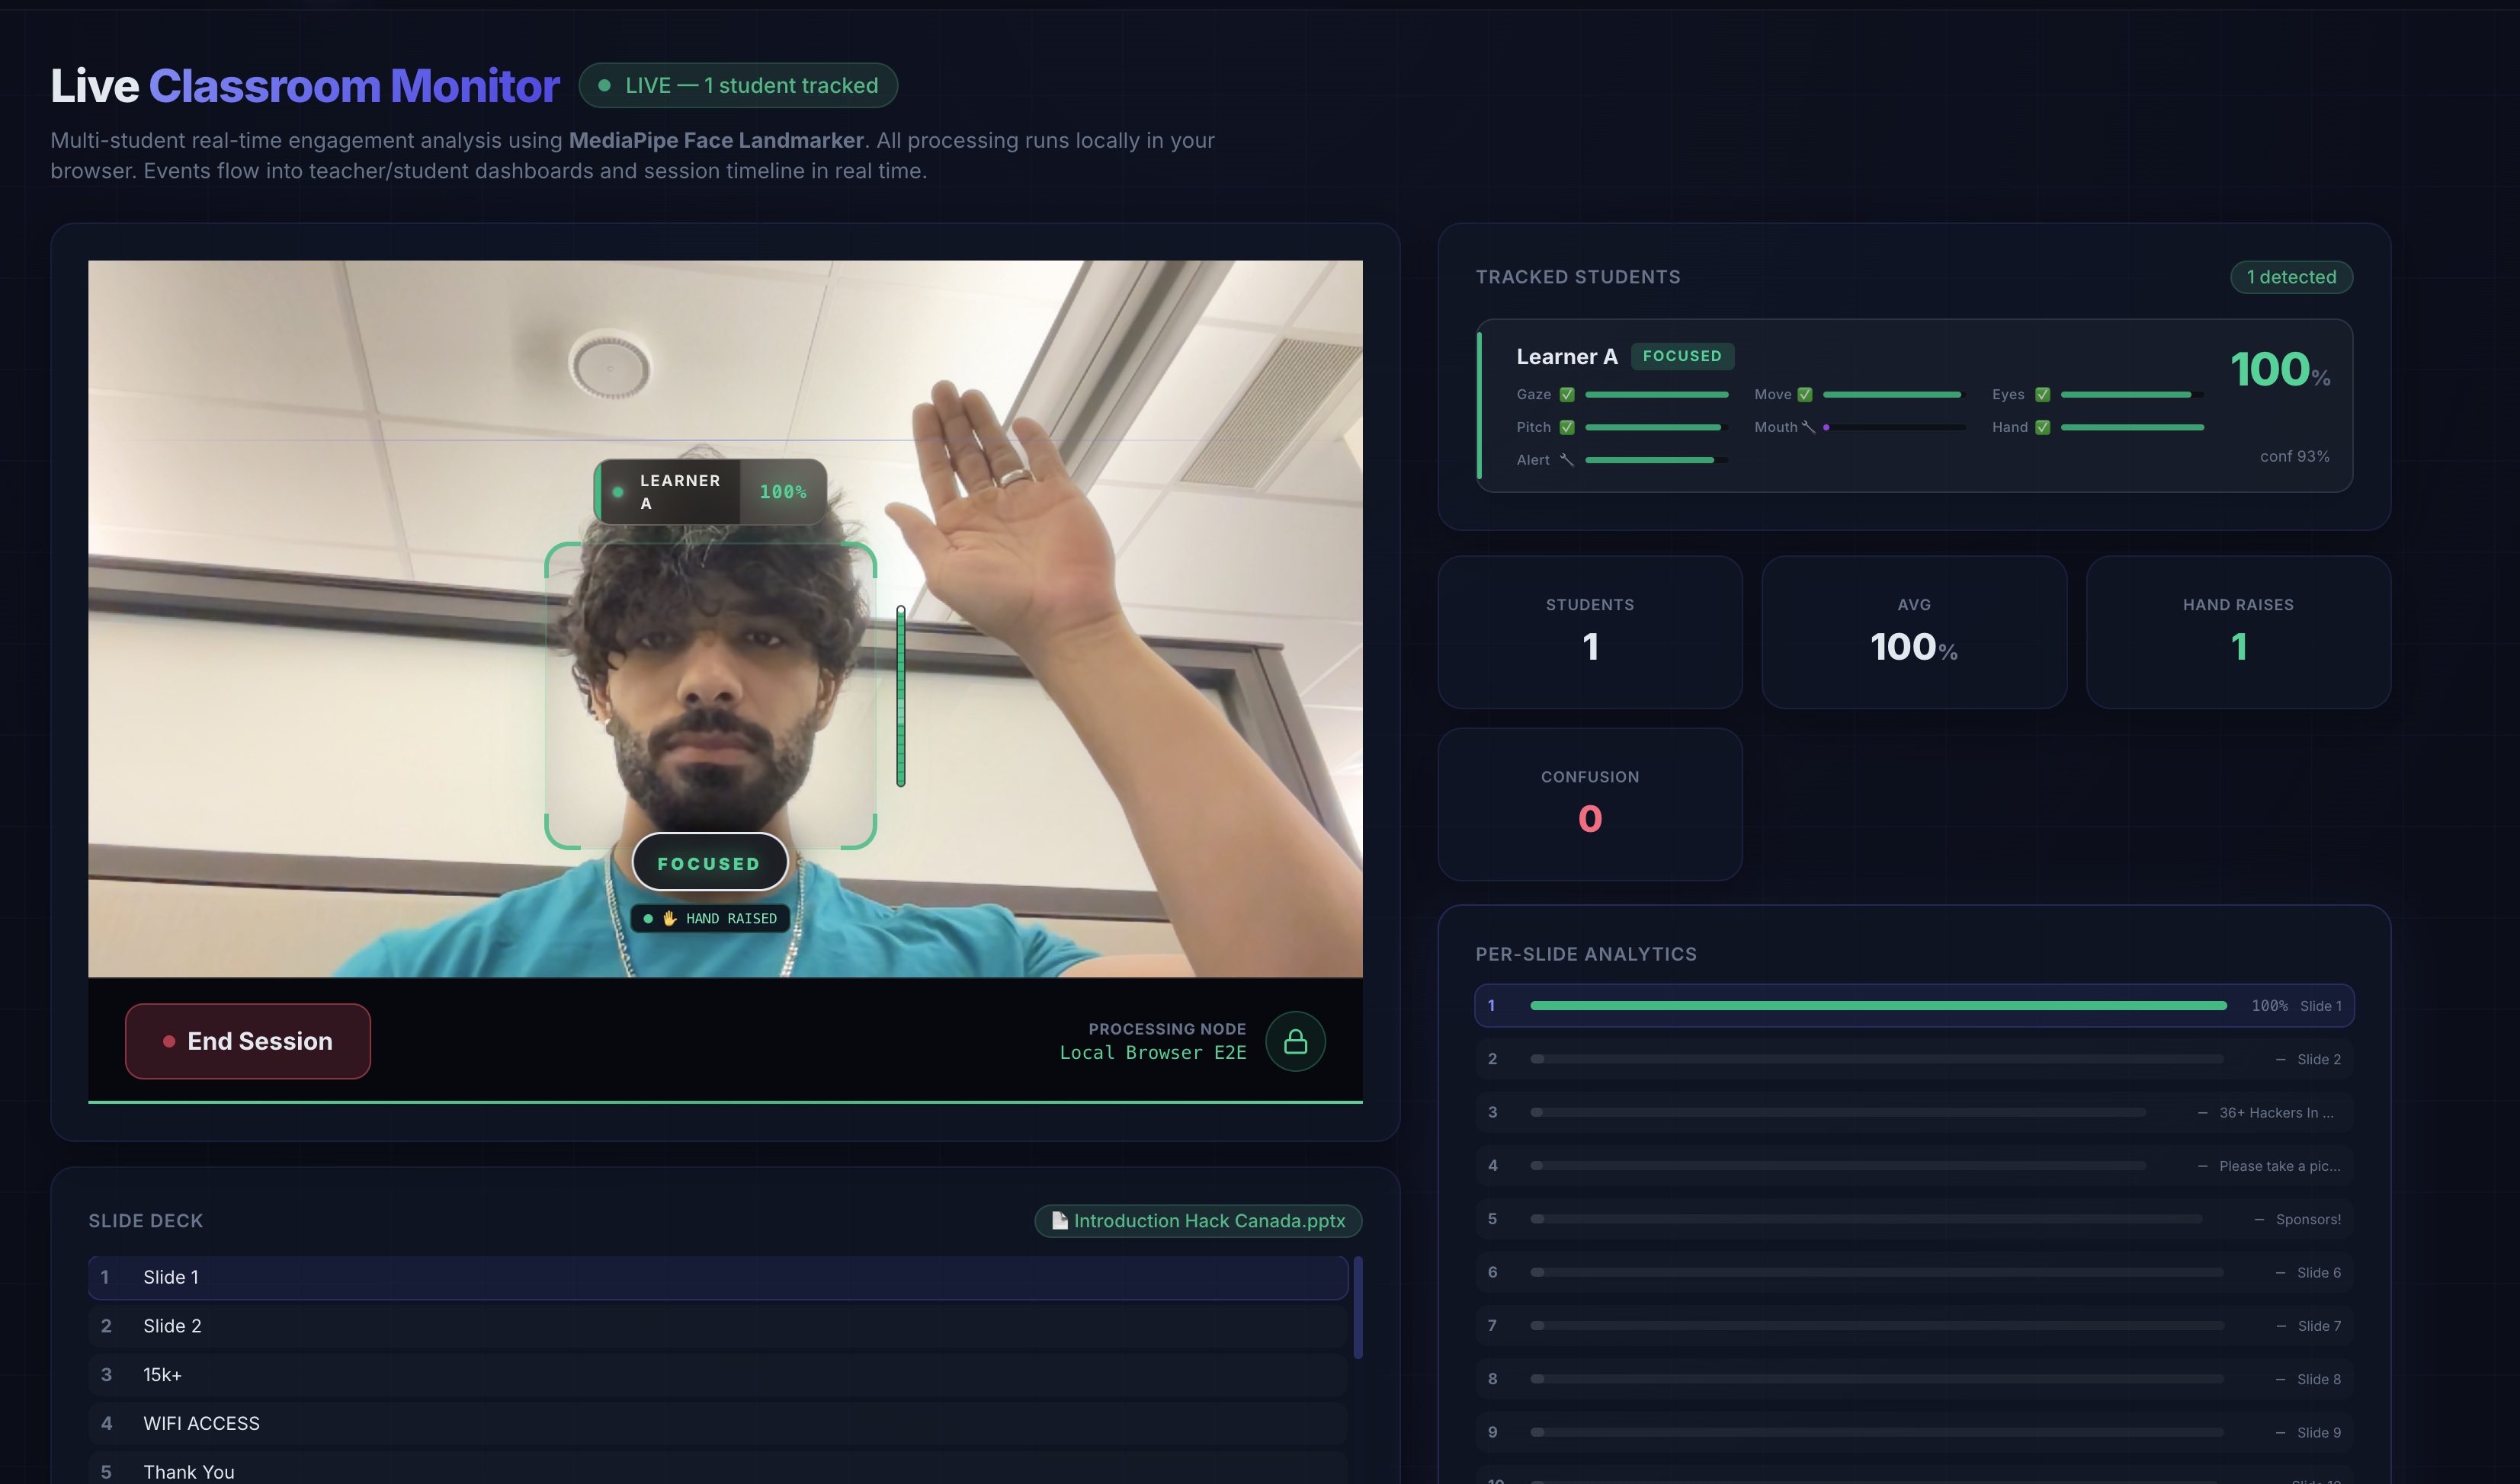Click the green LIVE status dot in header
The image size is (2520, 1484).
604,86
